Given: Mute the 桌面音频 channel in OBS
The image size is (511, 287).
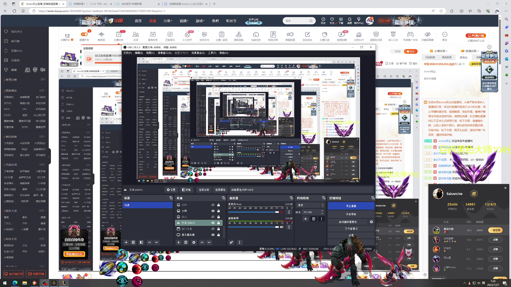Looking at the screenshot, I should (282, 227).
